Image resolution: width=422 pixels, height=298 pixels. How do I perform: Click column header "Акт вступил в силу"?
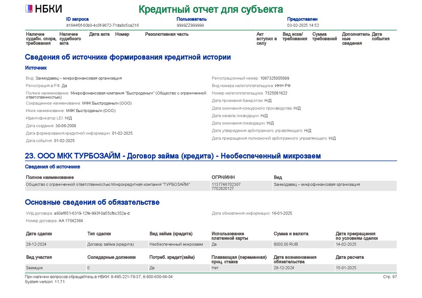tap(267, 39)
